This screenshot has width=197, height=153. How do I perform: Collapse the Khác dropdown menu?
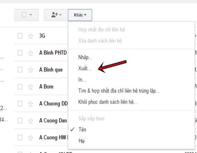click(x=80, y=15)
